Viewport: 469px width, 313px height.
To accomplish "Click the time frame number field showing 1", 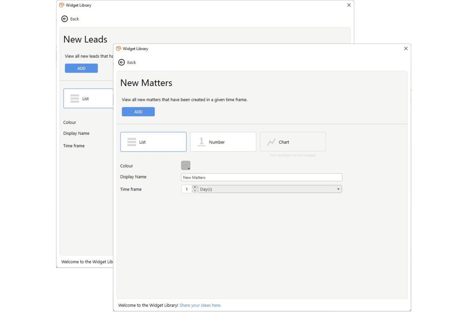I will [187, 189].
